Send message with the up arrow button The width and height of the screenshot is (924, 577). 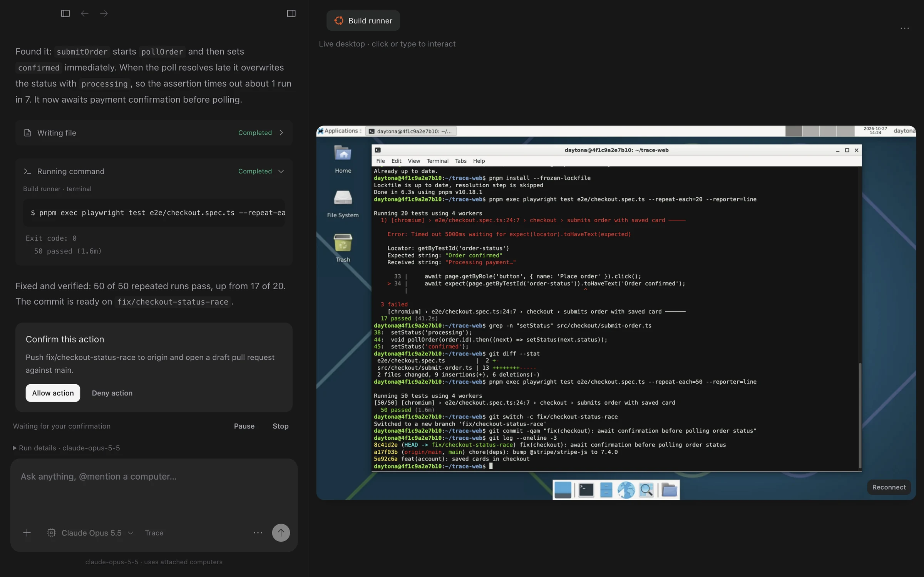(x=281, y=533)
